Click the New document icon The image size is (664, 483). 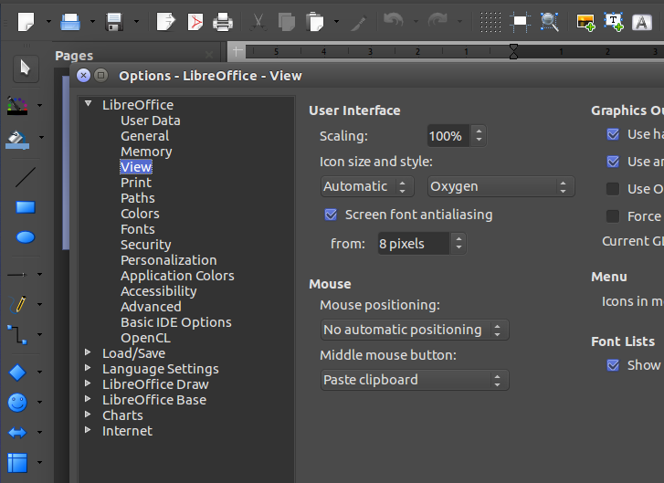[x=26, y=22]
